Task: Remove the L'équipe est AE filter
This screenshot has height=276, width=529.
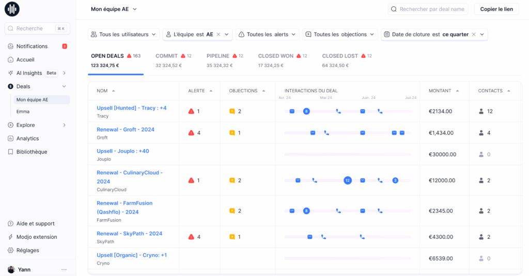Action: coord(219,35)
